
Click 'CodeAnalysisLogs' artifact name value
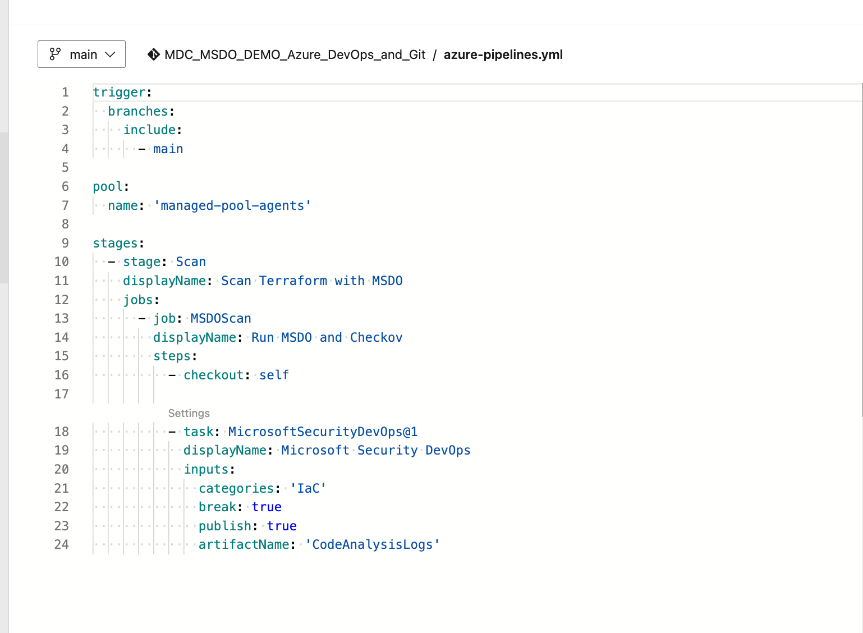click(373, 544)
